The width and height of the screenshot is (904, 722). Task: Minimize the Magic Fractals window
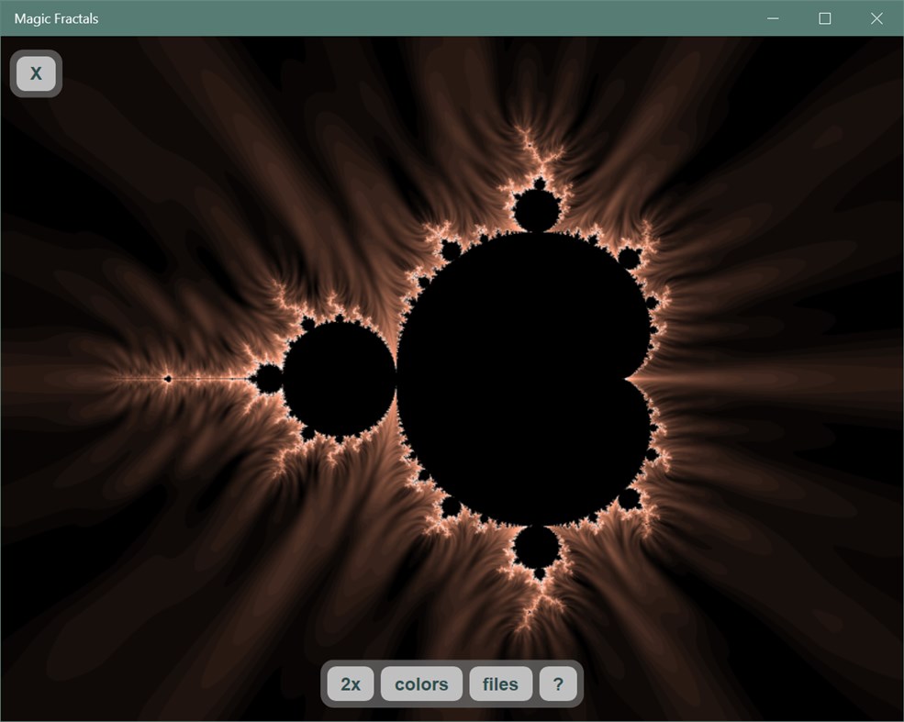[x=772, y=17]
